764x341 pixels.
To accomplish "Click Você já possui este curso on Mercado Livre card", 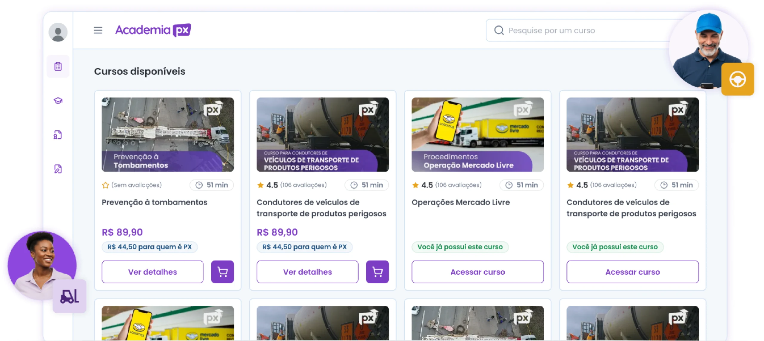I will tap(460, 247).
